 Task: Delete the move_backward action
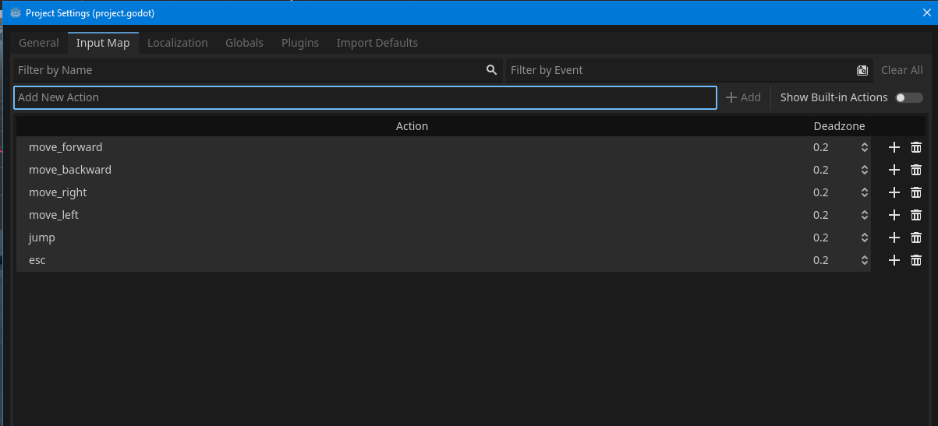tap(916, 171)
